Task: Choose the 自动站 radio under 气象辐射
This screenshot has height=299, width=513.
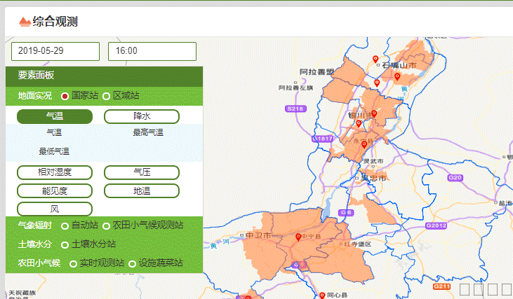Action: coord(65,225)
